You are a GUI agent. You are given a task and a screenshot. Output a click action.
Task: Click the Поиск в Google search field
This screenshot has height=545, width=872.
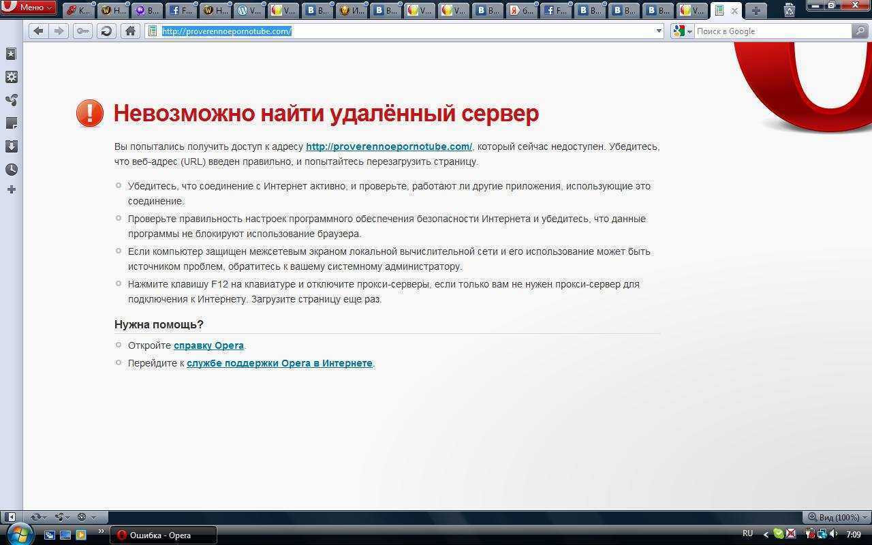773,31
